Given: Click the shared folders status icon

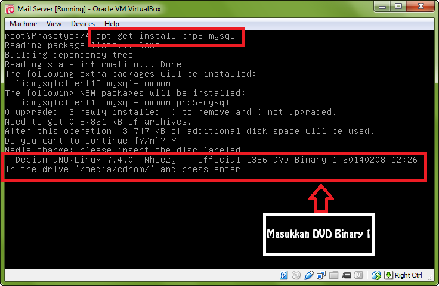Looking at the screenshot, I should 333,275.
